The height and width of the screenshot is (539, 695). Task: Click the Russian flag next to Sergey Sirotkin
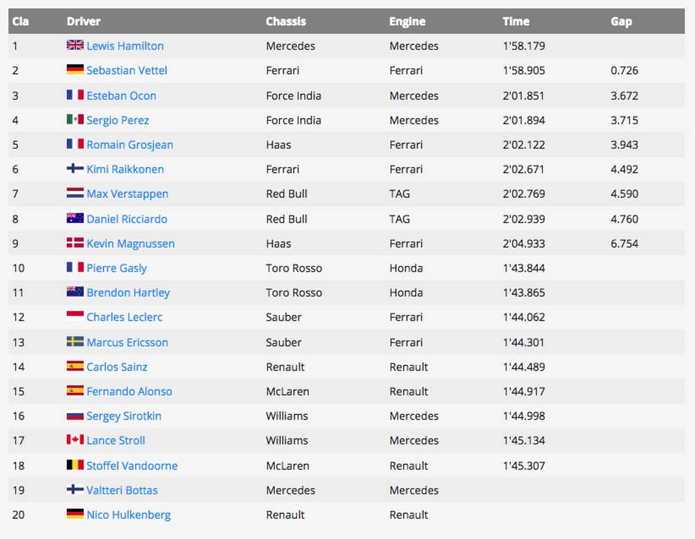point(75,416)
